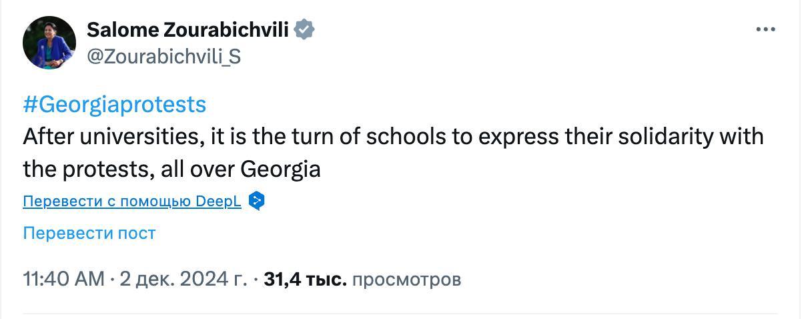Image resolution: width=802 pixels, height=319 pixels.
Task: Click the 11:40 AM timestamp
Action: pos(63,279)
